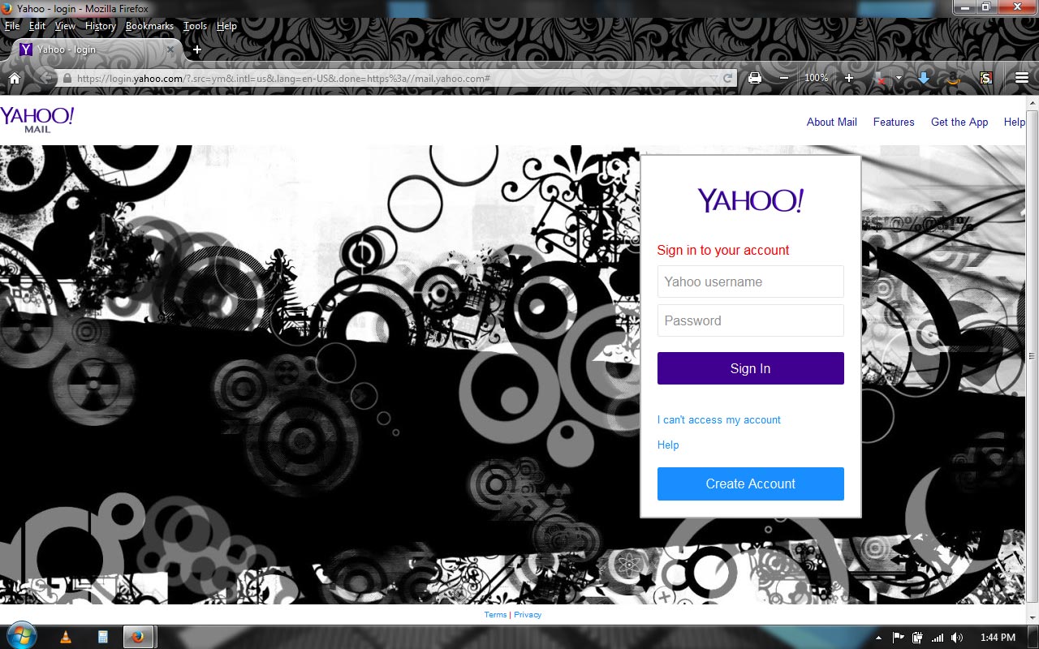This screenshot has height=649, width=1039.
Task: Click the Yahoo username input field
Action: coord(750,282)
